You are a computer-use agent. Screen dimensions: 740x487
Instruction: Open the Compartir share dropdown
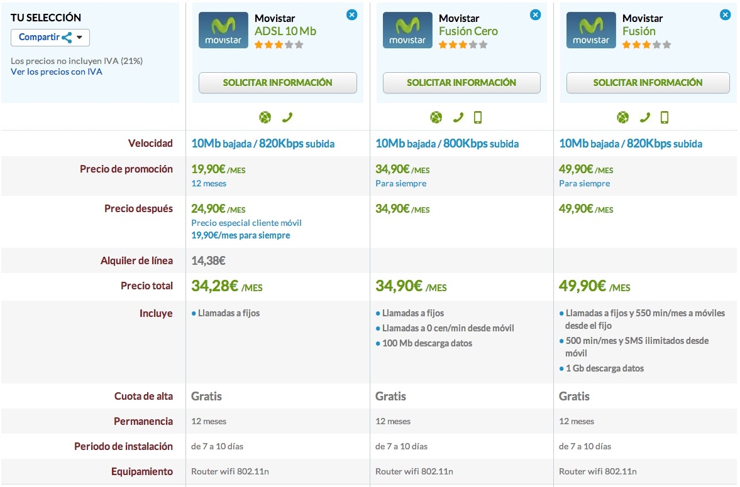(50, 37)
